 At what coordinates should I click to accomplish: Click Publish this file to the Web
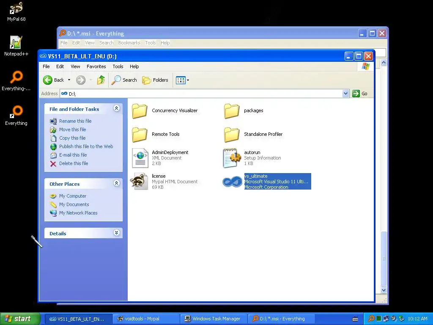[86, 146]
